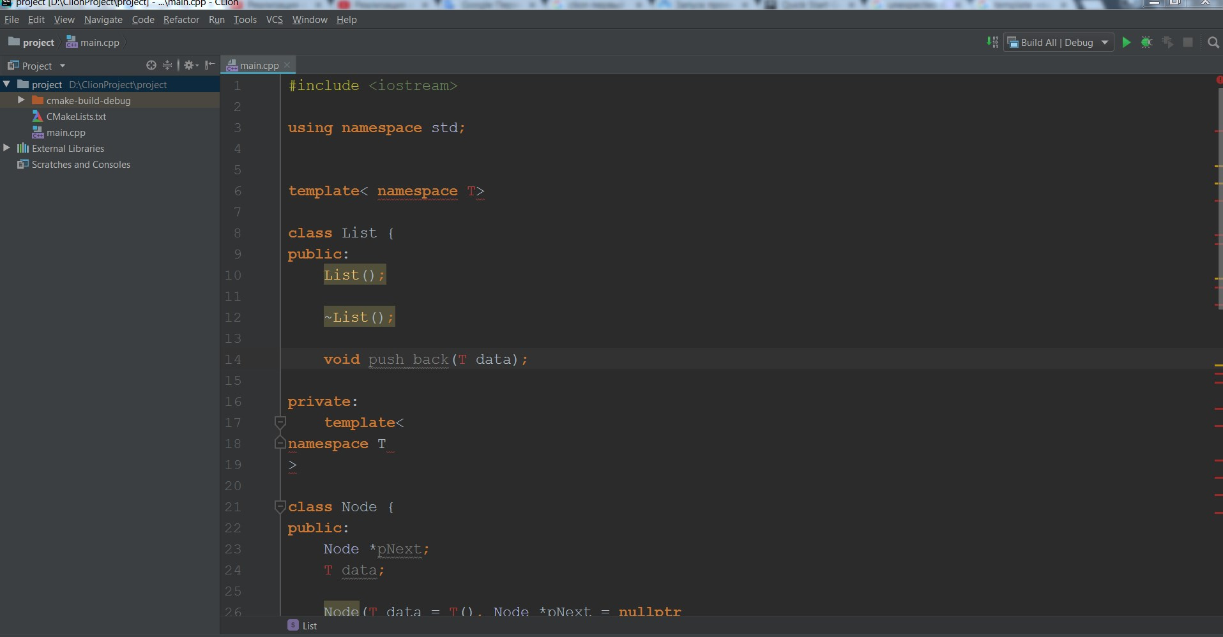The width and height of the screenshot is (1223, 637).
Task: Open the Build All | Debug configuration dropdown
Action: (x=1058, y=42)
